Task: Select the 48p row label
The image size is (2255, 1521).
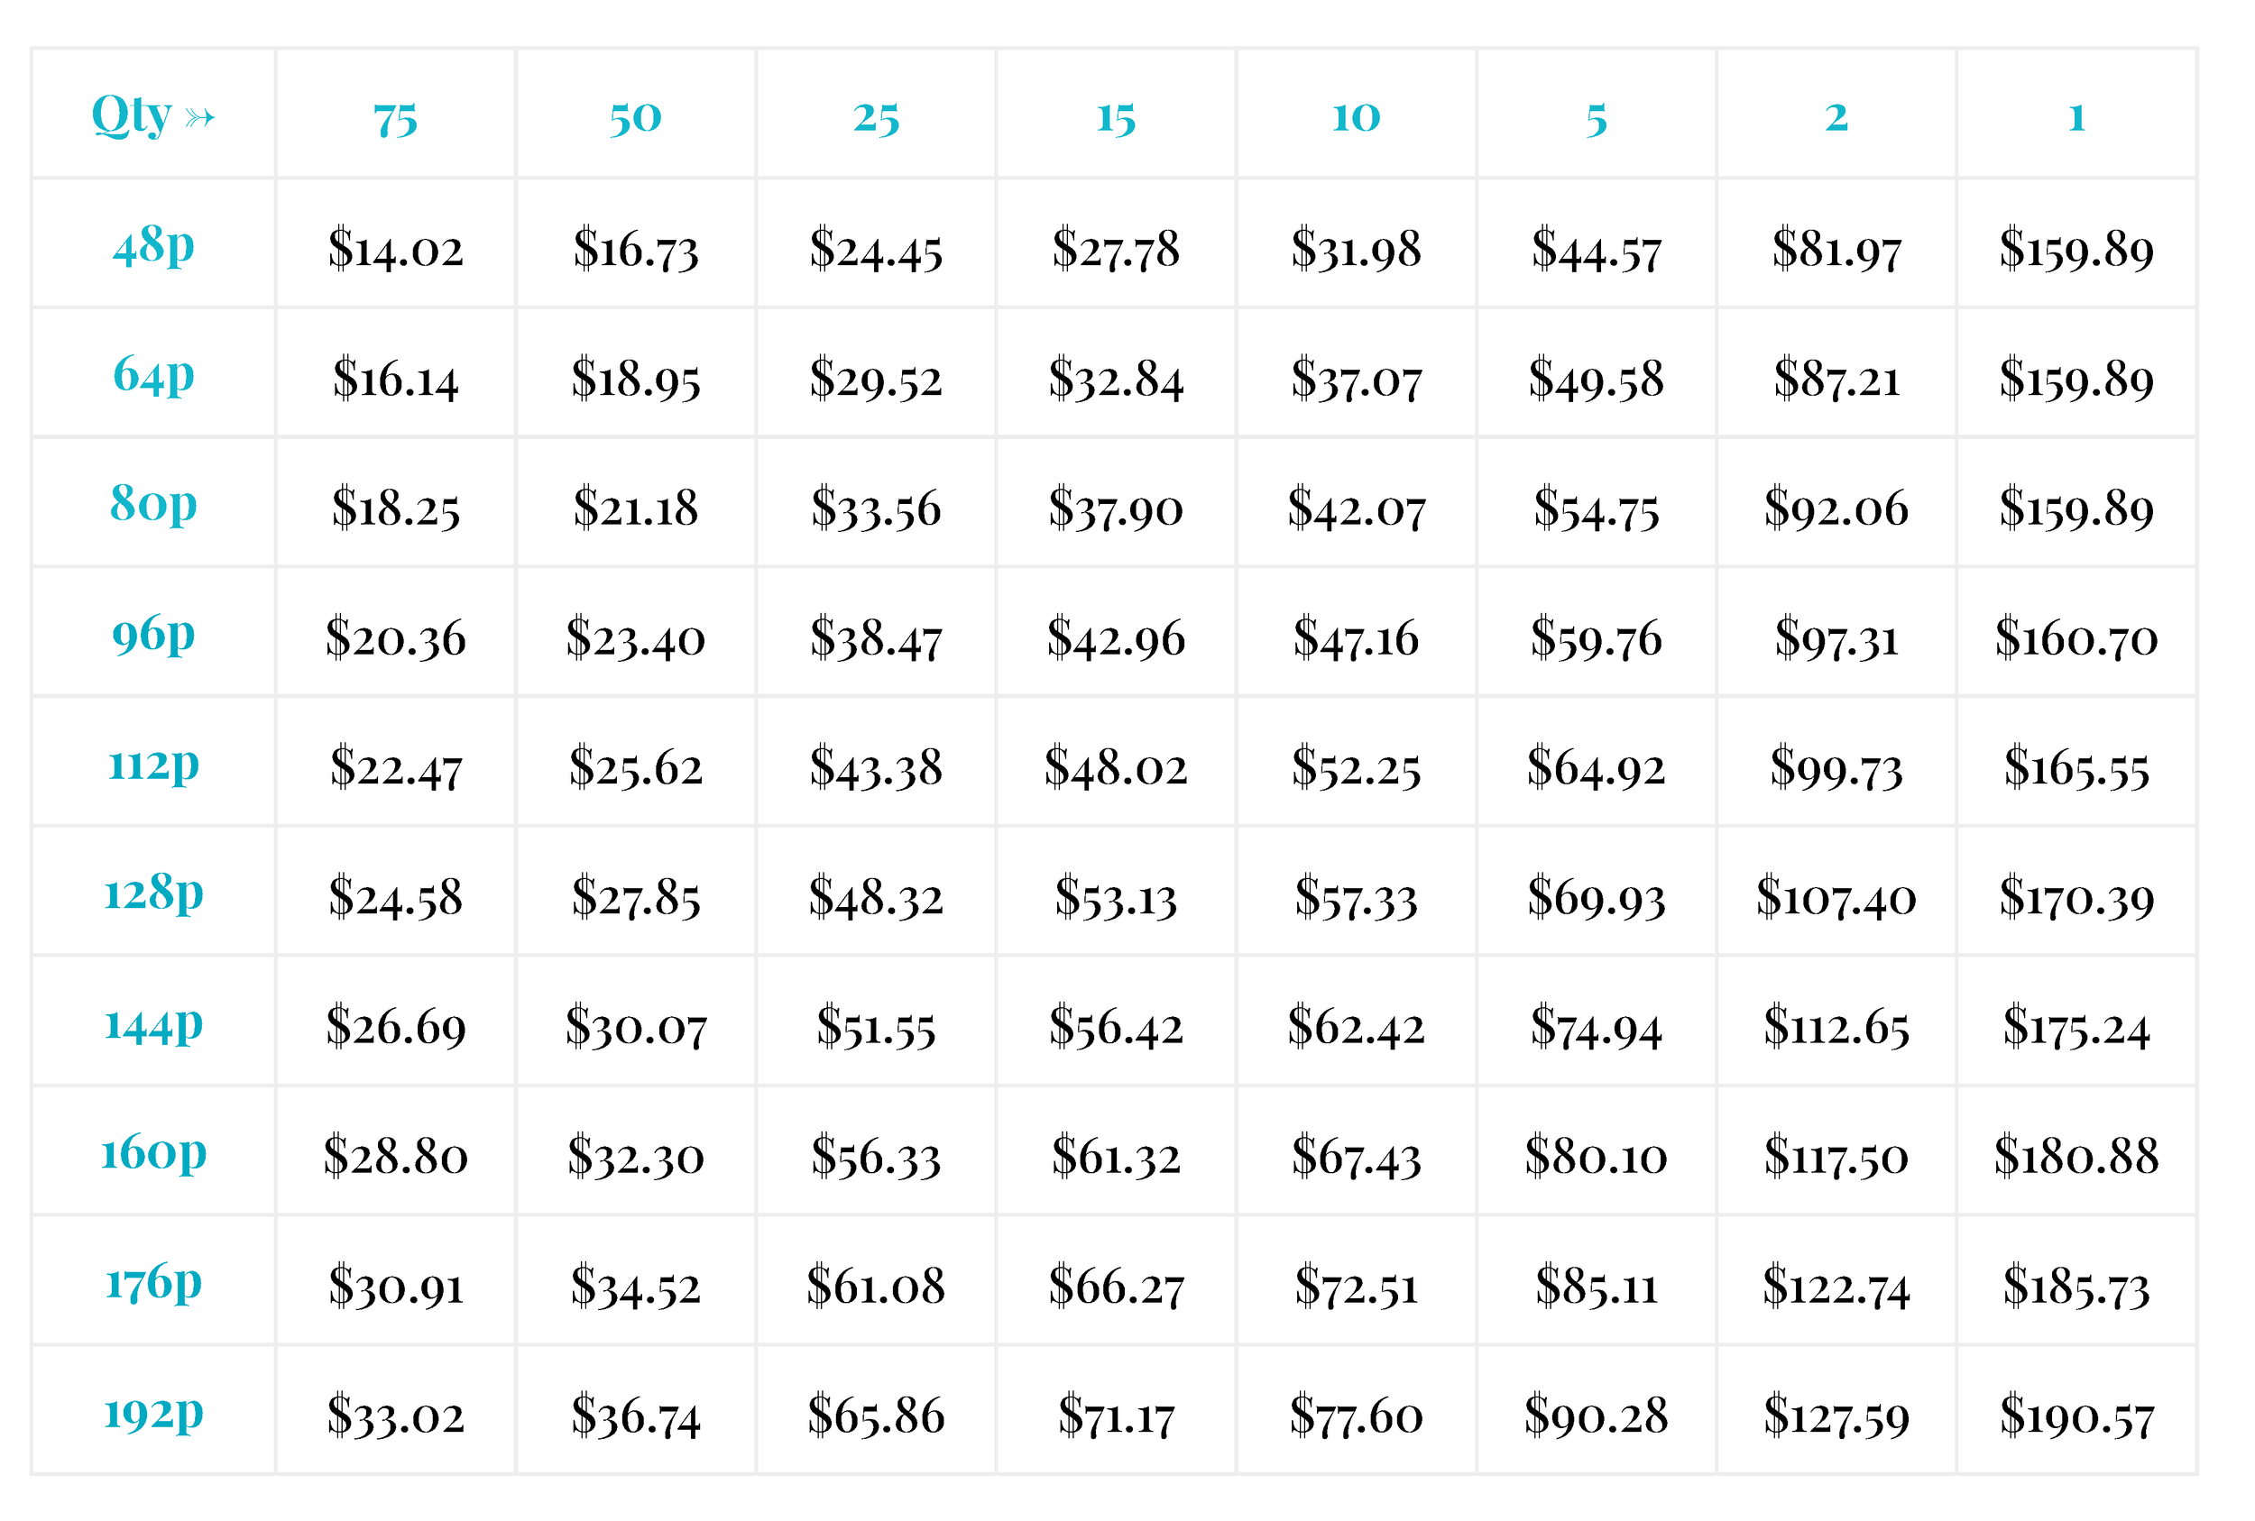Action: point(153,245)
